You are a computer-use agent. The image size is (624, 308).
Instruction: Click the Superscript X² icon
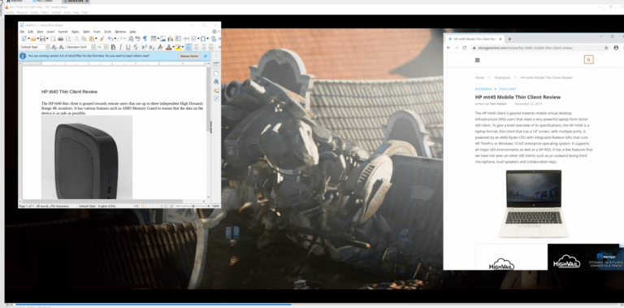pyautogui.click(x=144, y=47)
